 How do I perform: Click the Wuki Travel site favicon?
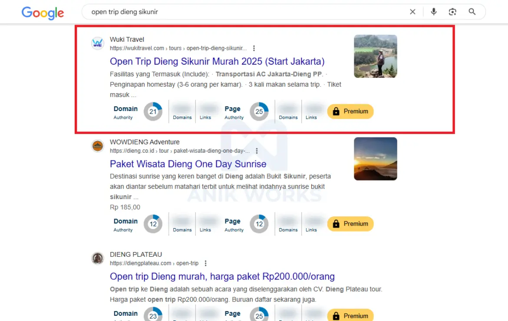point(98,43)
